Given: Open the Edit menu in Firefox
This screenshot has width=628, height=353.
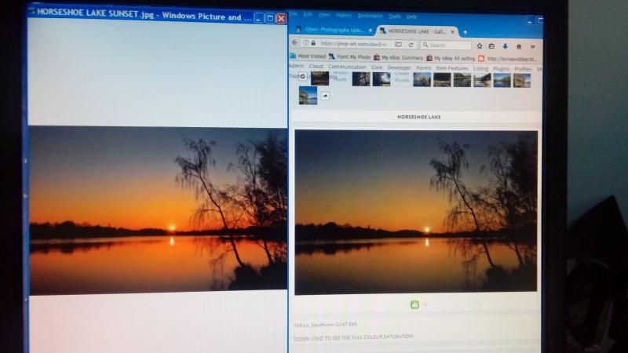Looking at the screenshot, I should (x=308, y=14).
